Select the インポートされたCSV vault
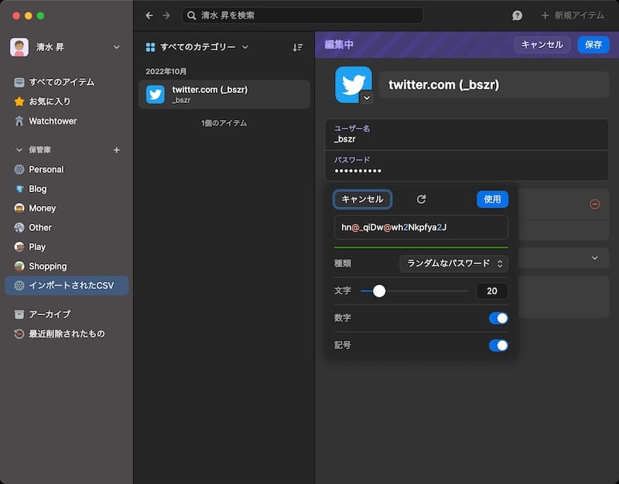619x484 pixels. pos(67,286)
